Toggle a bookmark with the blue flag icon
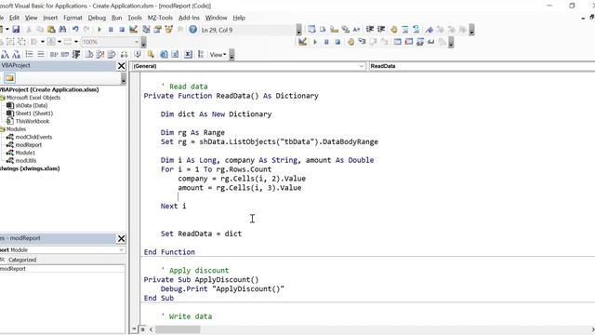The width and height of the screenshot is (595, 335). pos(429,29)
